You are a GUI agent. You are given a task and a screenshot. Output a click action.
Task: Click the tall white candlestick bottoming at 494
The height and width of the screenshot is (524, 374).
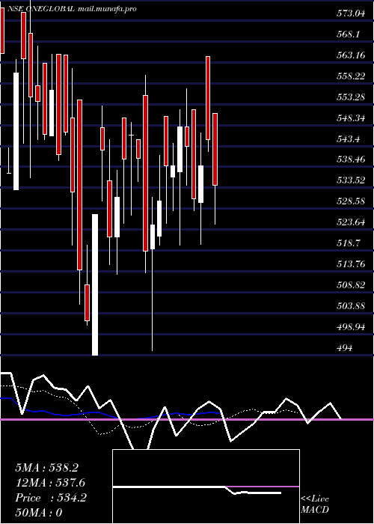coord(95,284)
